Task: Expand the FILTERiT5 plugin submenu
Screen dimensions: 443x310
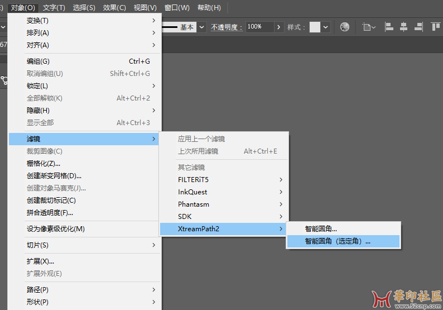Action: click(224, 180)
